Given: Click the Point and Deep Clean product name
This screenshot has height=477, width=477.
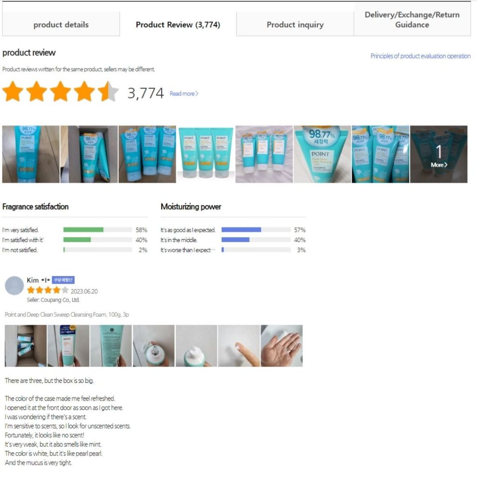Looking at the screenshot, I should (67, 314).
